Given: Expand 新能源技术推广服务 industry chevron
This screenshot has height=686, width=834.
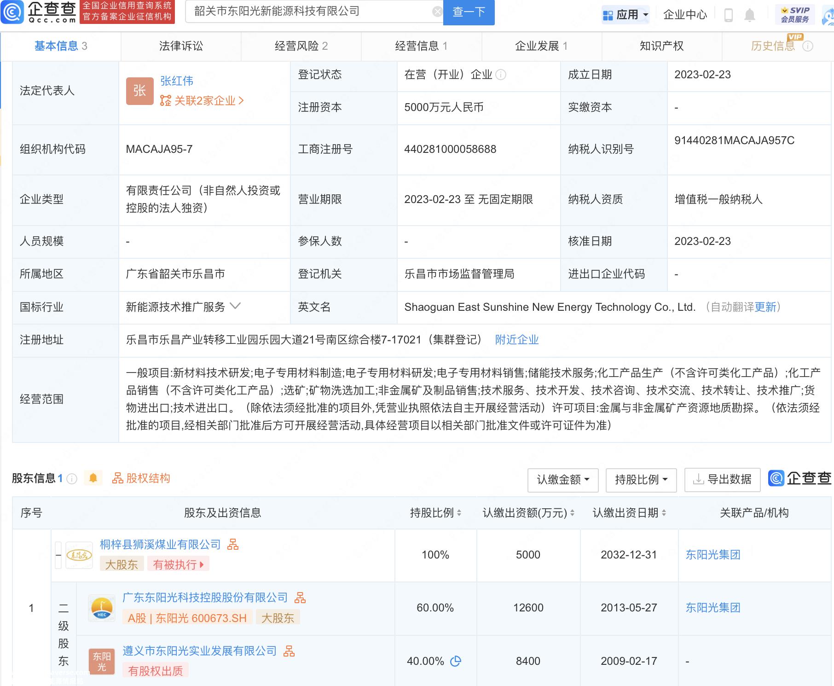Looking at the screenshot, I should (235, 306).
